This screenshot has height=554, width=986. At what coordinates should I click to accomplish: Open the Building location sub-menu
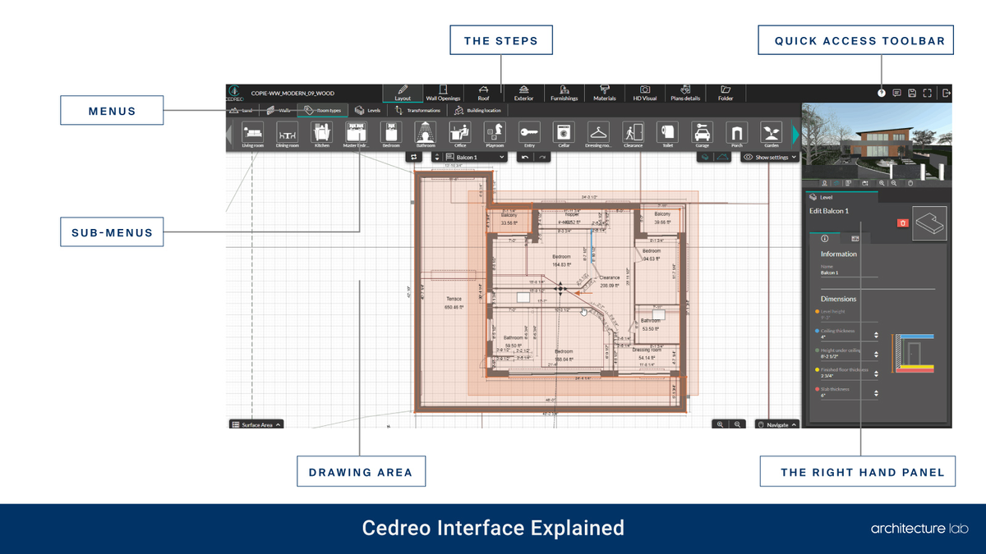477,110
